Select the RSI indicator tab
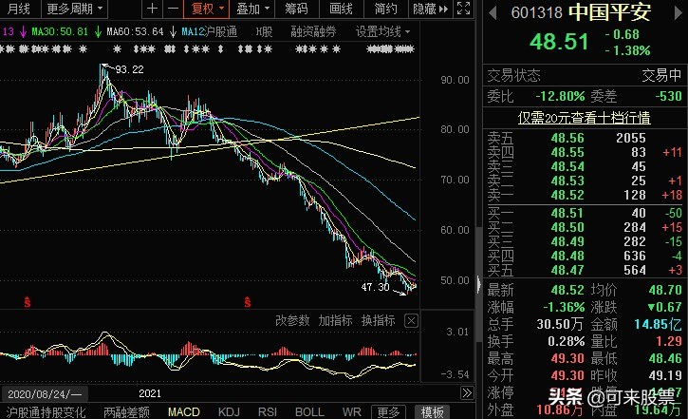Image resolution: width=688 pixels, height=419 pixels. [x=268, y=412]
